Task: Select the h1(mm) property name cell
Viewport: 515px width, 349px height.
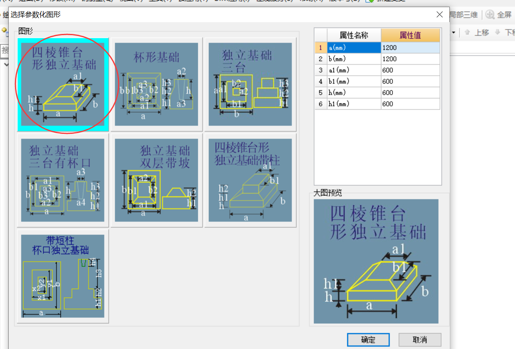Action: pyautogui.click(x=354, y=104)
